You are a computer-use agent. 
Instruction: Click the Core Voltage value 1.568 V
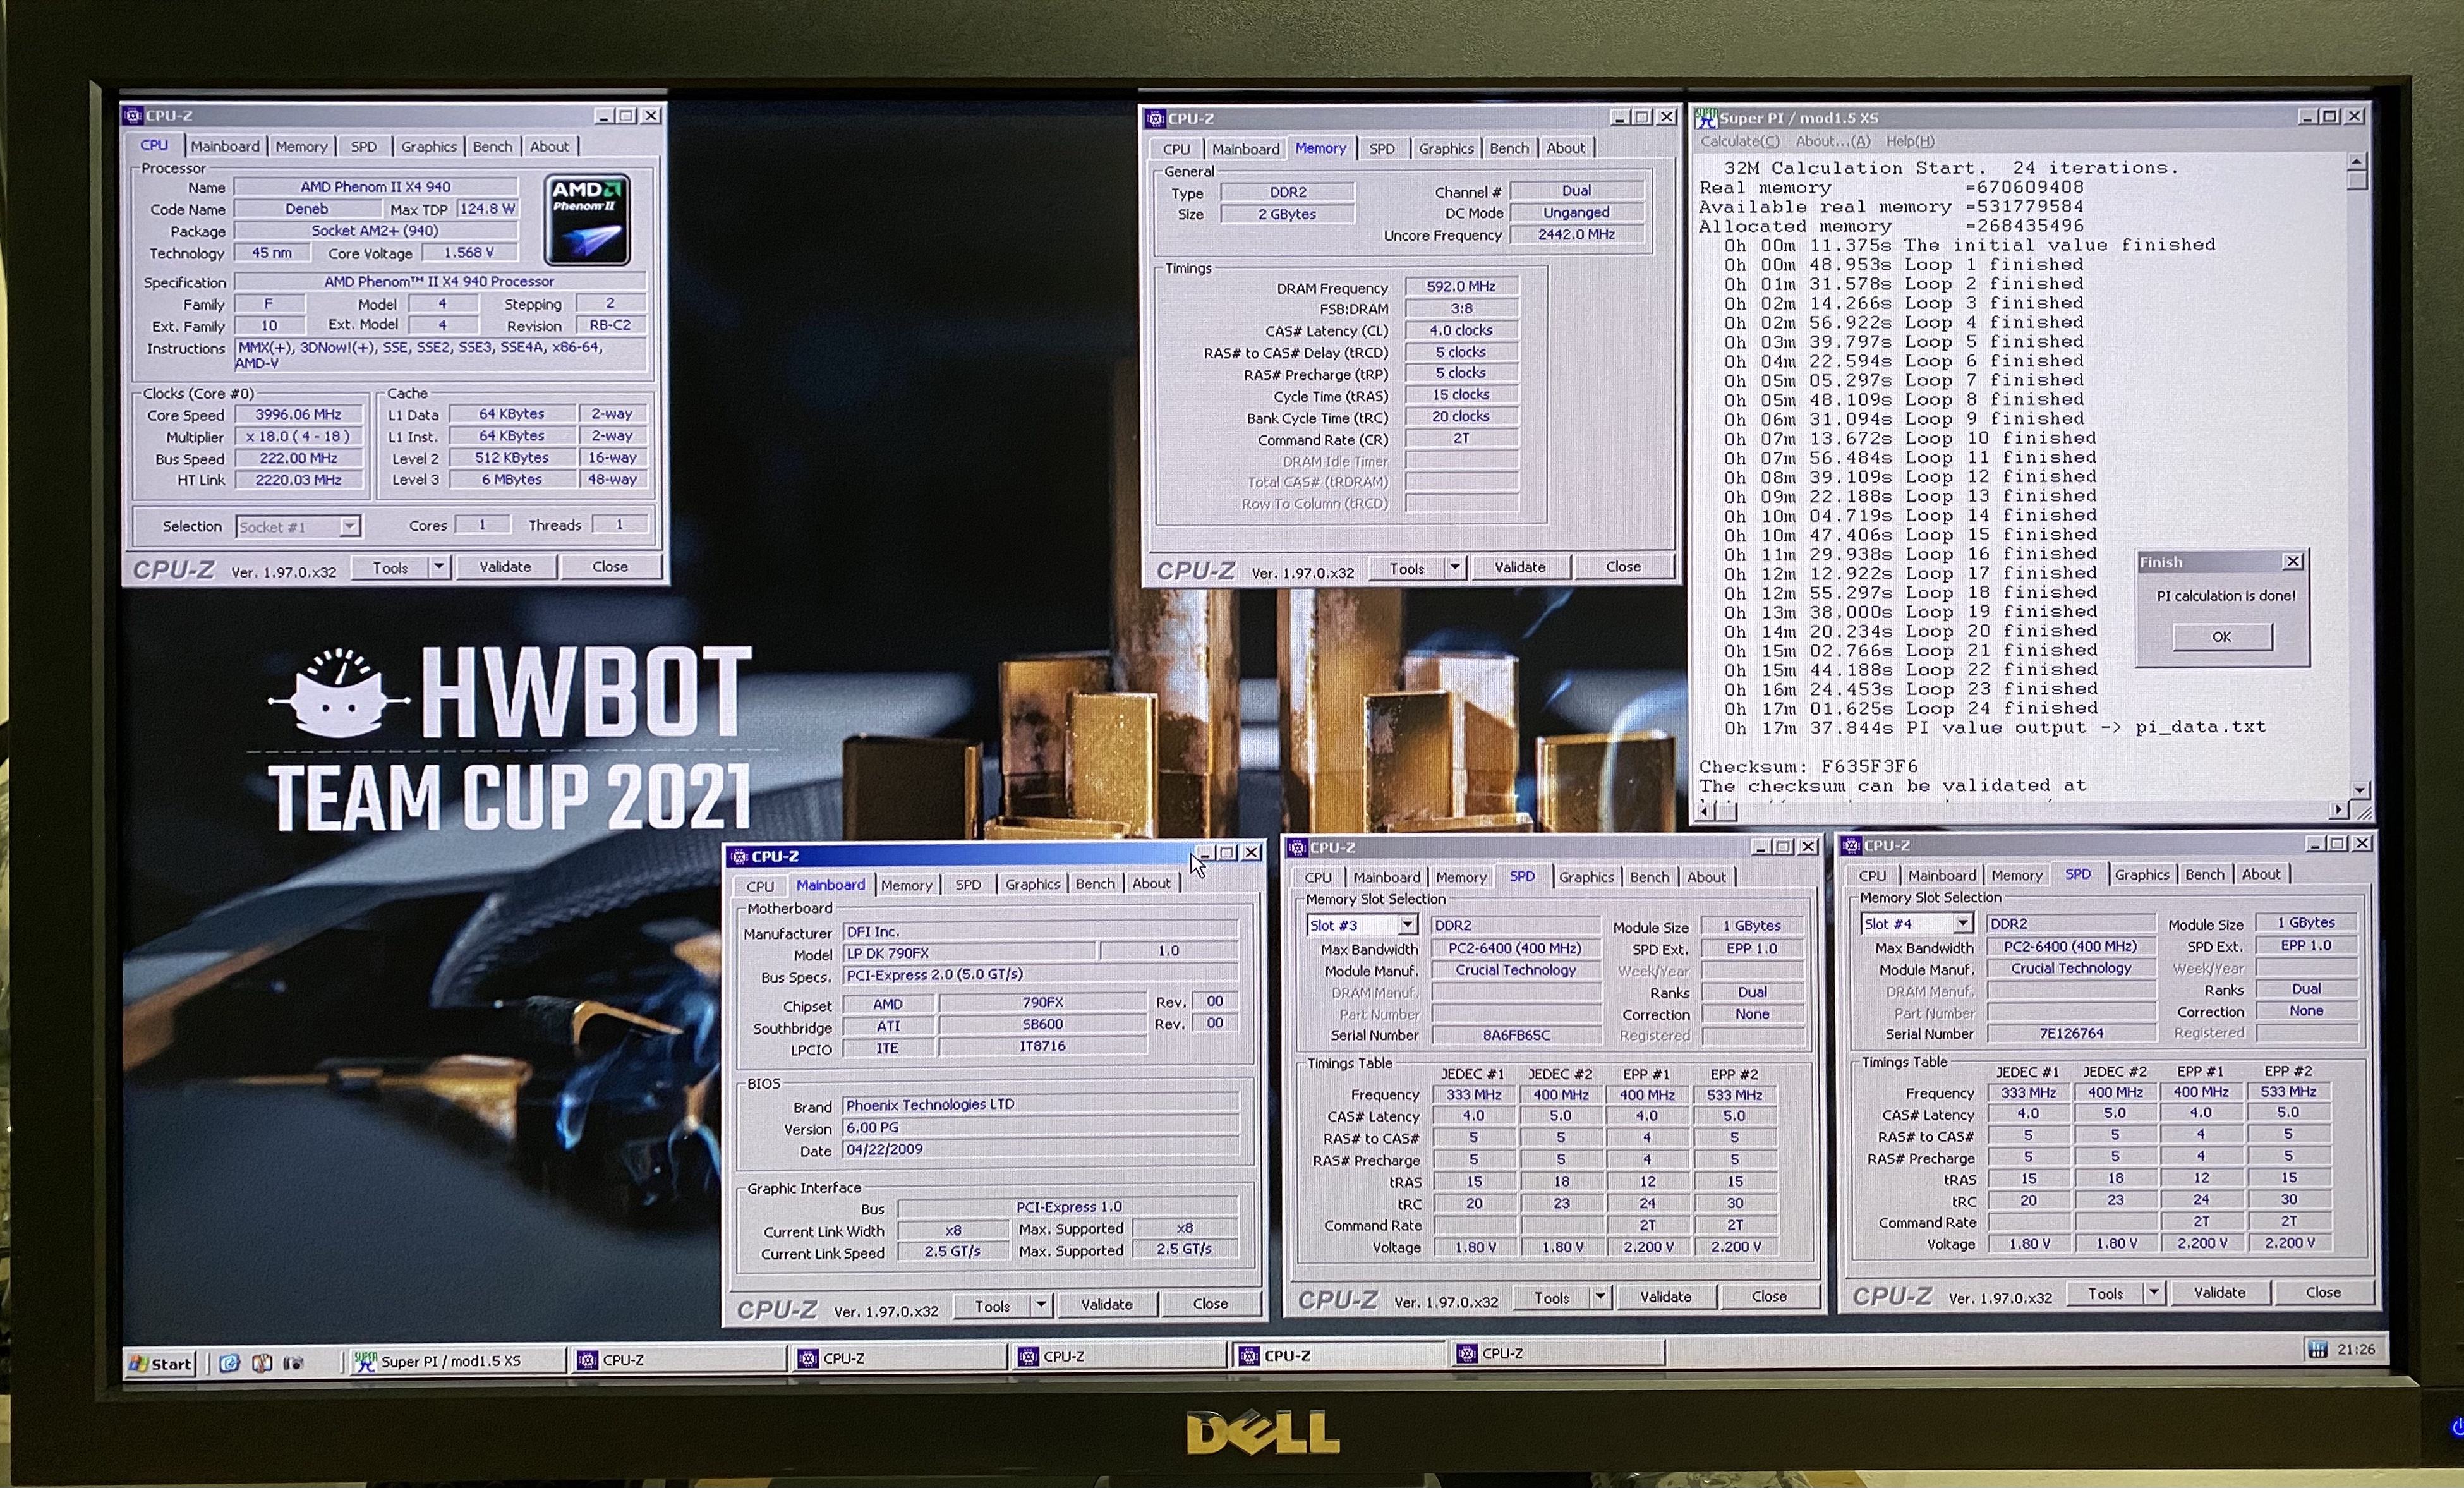tap(469, 253)
